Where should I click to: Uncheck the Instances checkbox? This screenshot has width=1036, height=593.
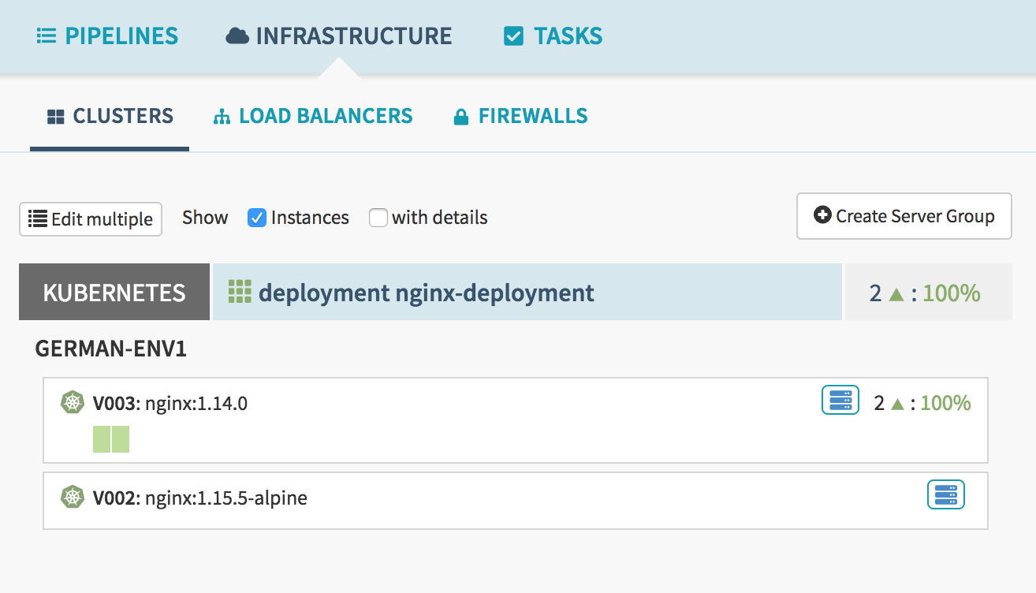point(257,218)
